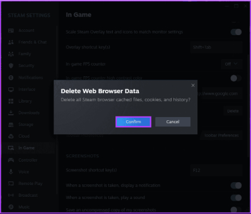The width and height of the screenshot is (251, 214).
Task: Click the Account icon in sidebar
Action: tap(11, 31)
